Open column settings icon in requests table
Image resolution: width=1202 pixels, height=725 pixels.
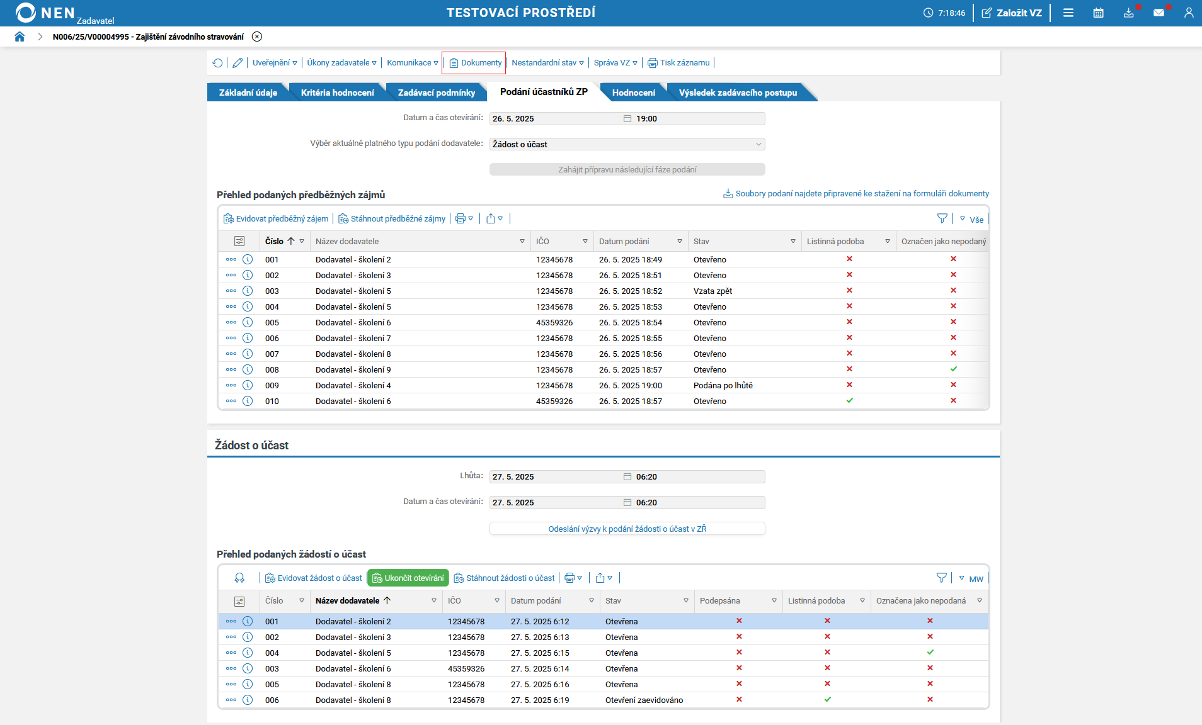click(239, 601)
